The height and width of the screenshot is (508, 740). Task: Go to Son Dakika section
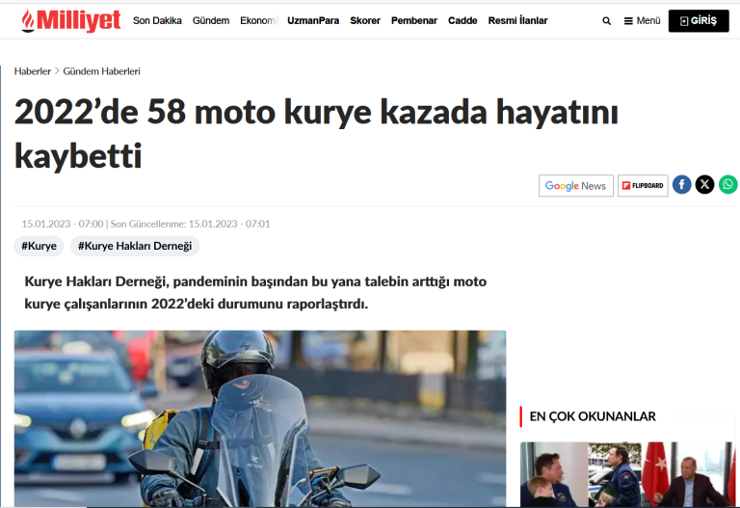point(157,21)
